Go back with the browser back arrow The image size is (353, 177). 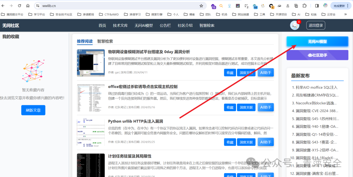point(3,6)
